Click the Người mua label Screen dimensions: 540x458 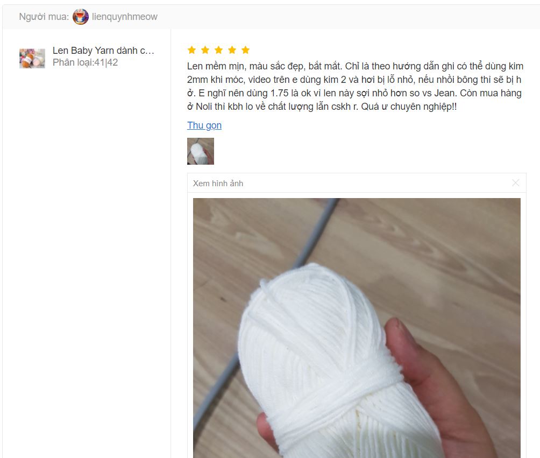(44, 17)
